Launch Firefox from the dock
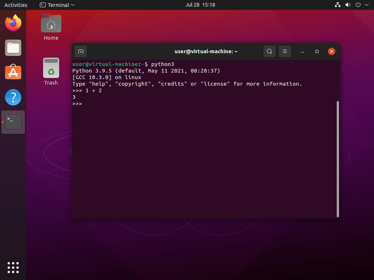 pos(13,23)
